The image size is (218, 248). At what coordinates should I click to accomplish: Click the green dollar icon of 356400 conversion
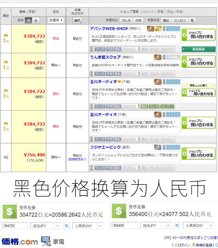tap(119, 211)
